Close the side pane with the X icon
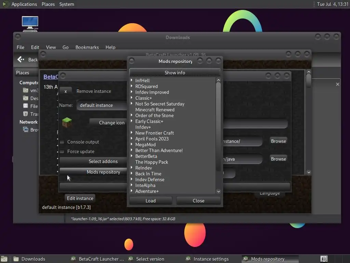Screen dimensions: 350x263 pos(337,84)
